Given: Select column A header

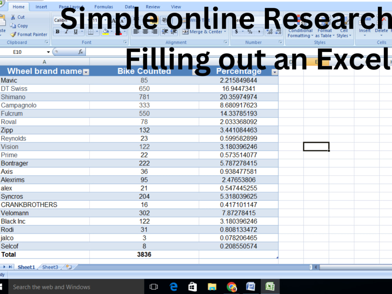Looking at the screenshot, I should [45, 62].
